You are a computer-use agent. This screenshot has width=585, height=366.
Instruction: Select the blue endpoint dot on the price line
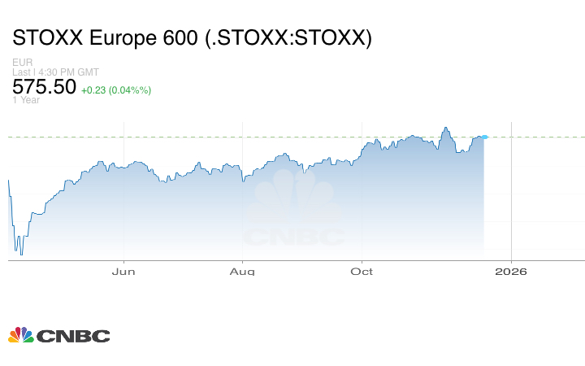click(485, 137)
